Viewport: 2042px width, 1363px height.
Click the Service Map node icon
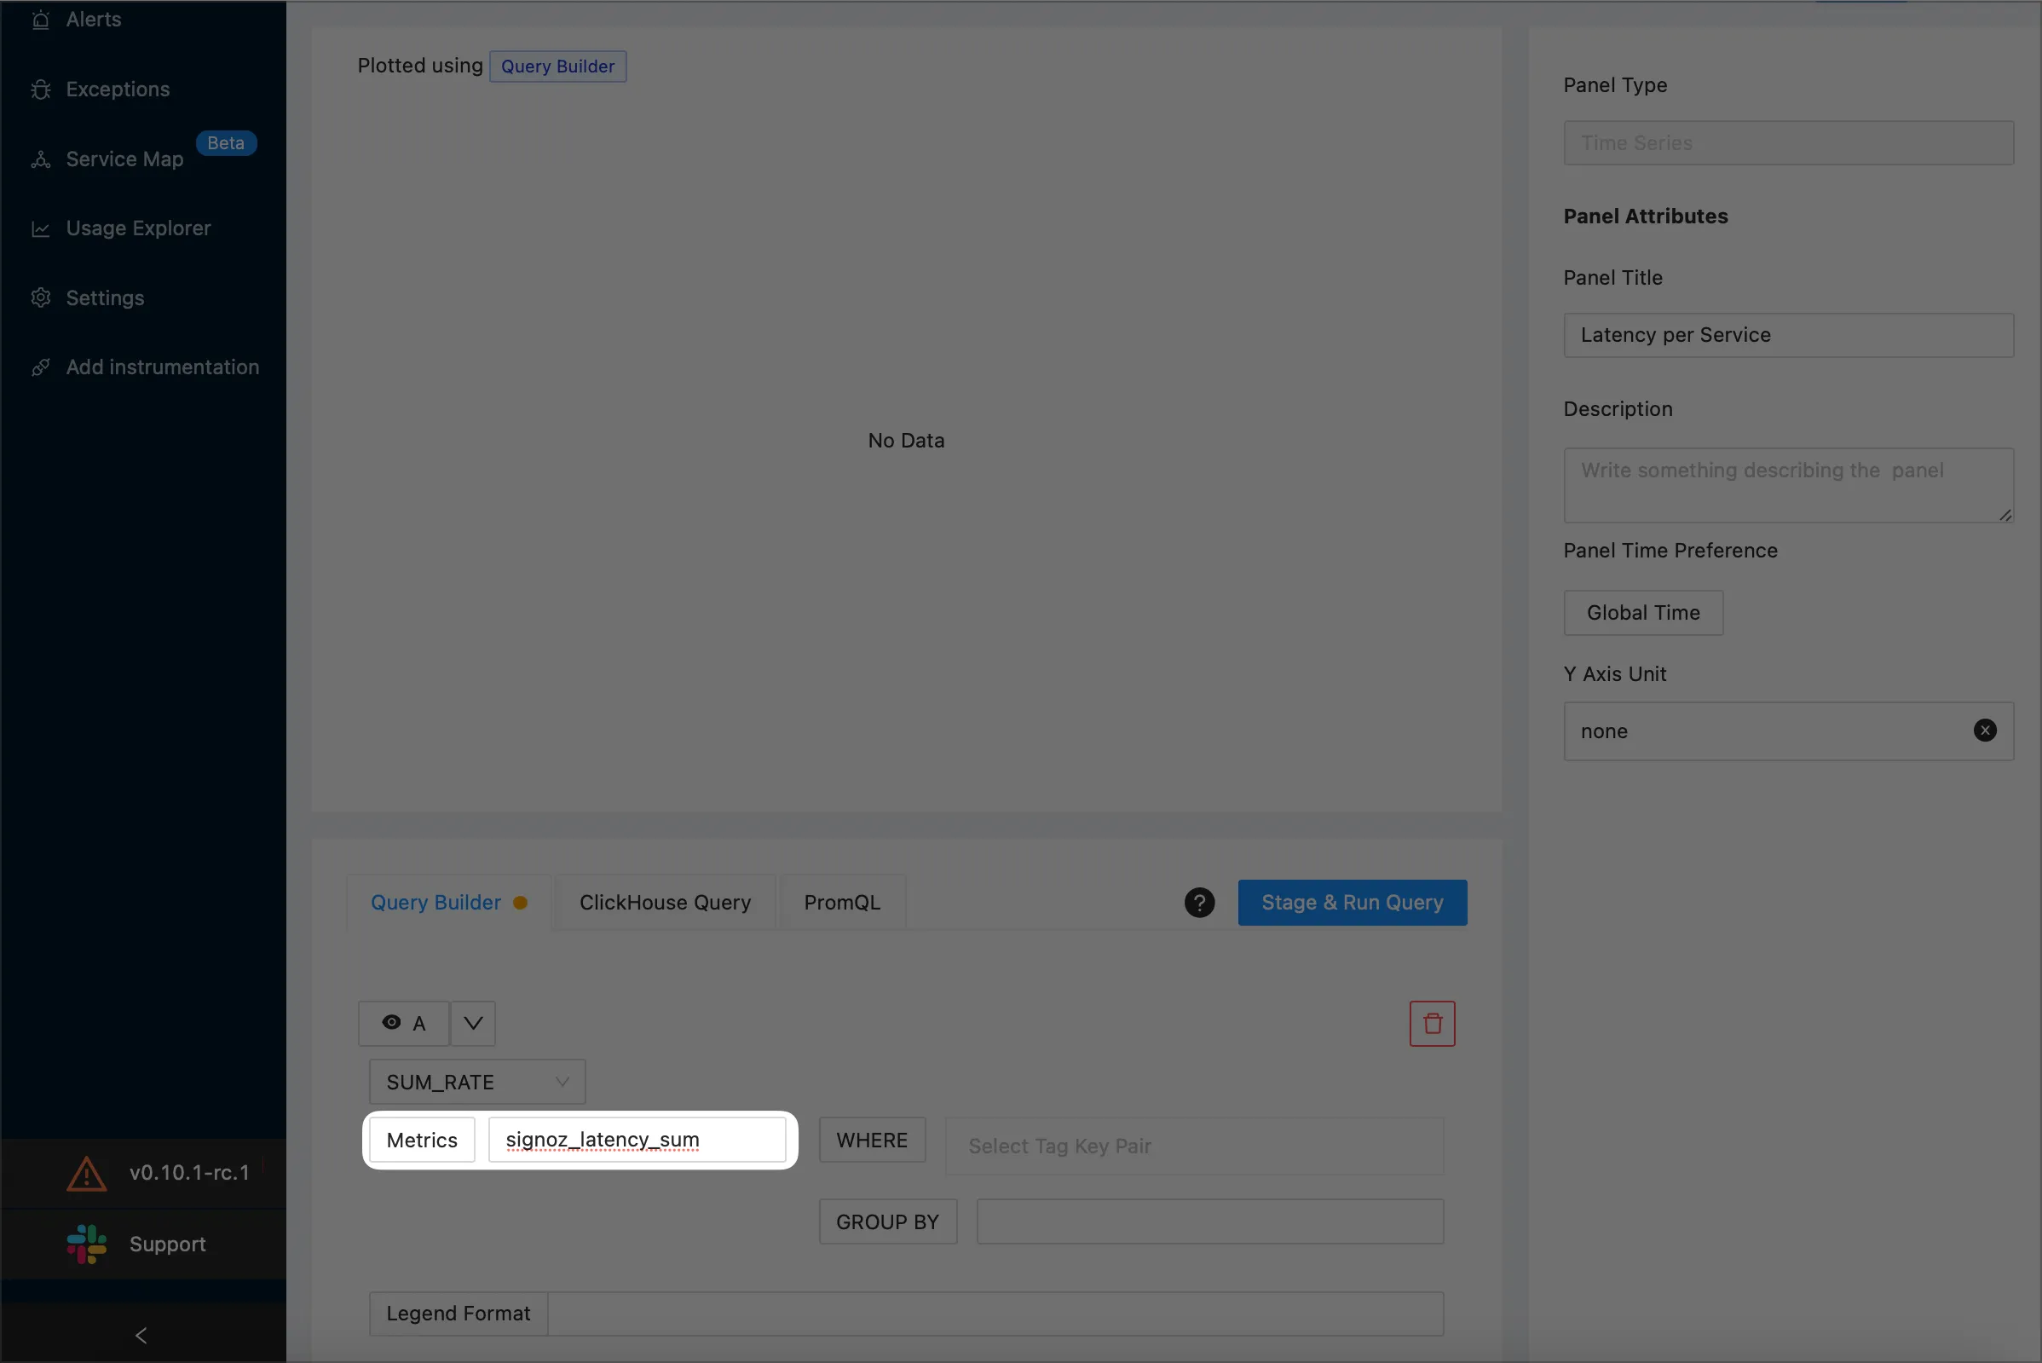(x=40, y=159)
